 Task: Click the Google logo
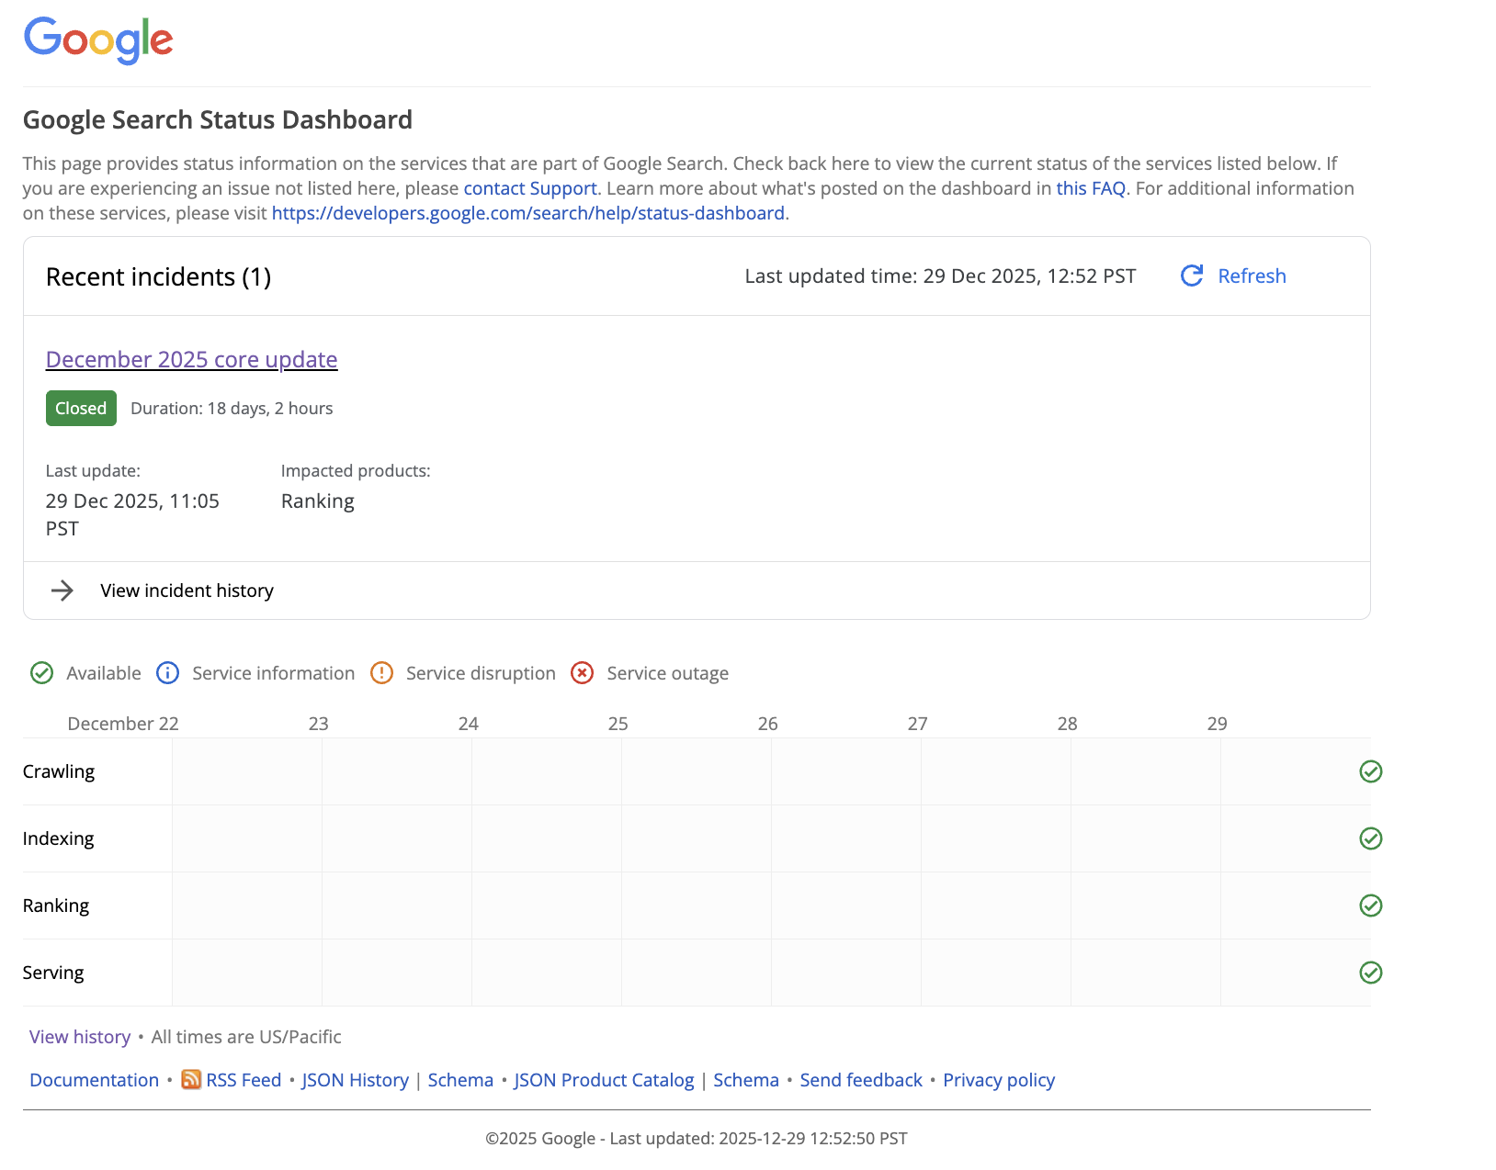tap(97, 39)
